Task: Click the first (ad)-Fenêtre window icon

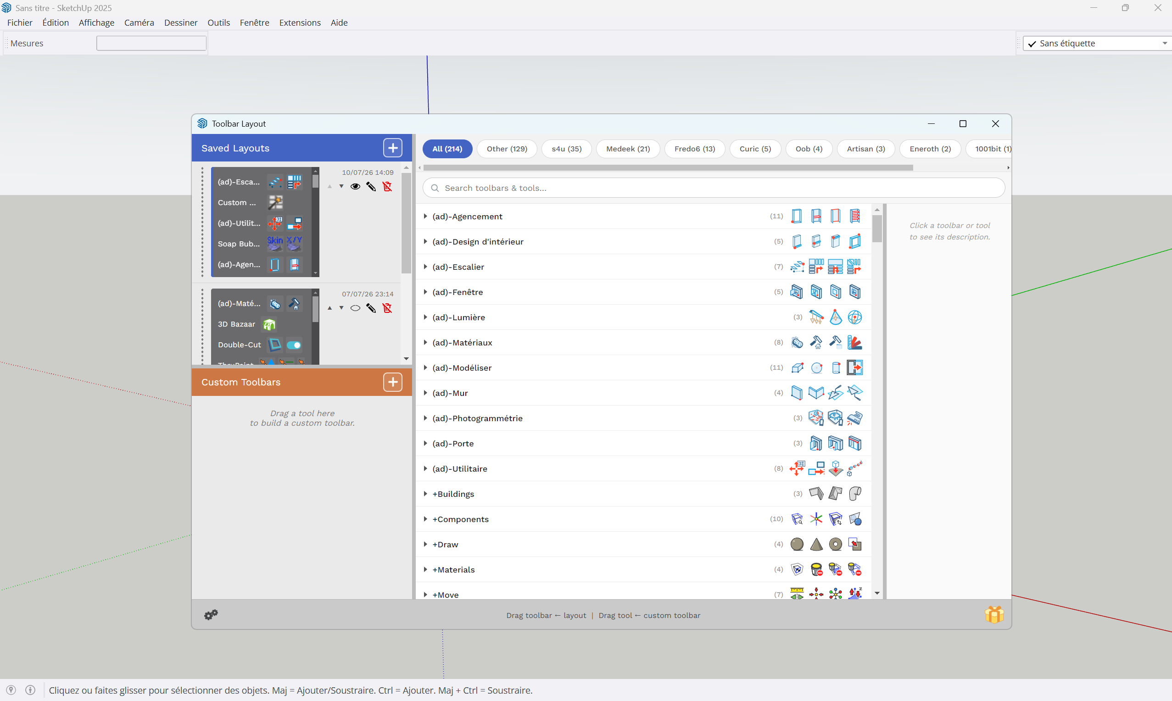Action: [797, 292]
